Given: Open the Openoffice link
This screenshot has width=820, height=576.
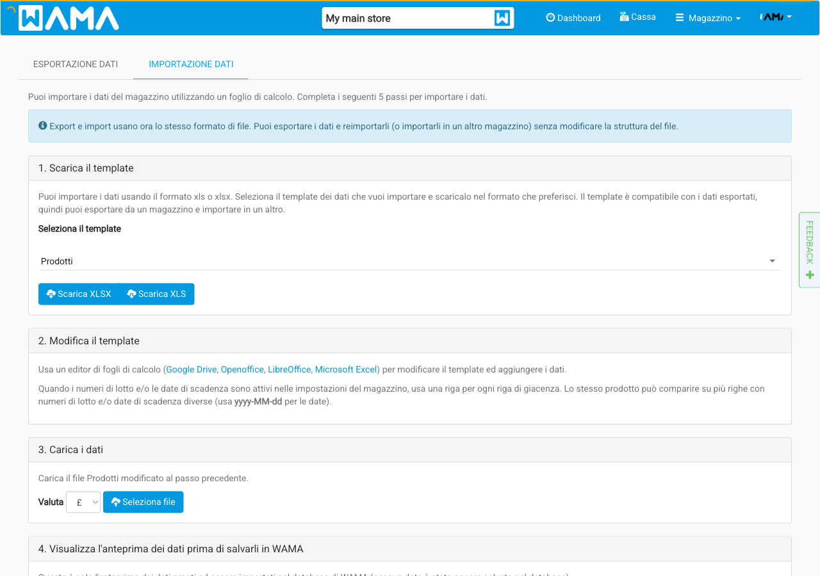Looking at the screenshot, I should click(x=242, y=369).
